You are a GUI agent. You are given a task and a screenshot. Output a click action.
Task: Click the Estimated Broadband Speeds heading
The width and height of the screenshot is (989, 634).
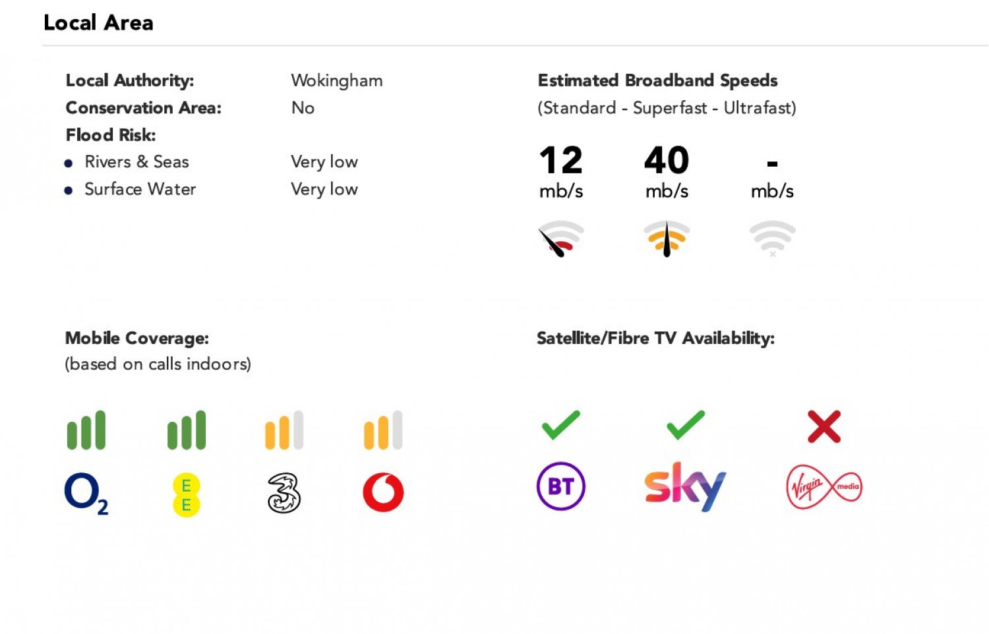coord(657,80)
